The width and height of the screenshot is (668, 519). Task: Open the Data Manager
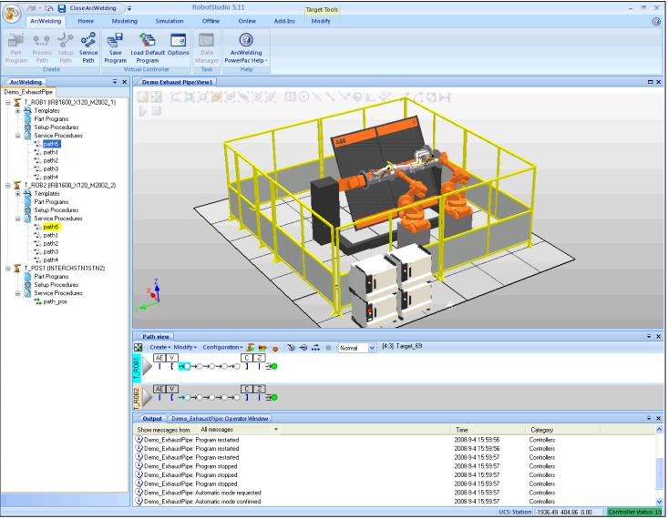[207, 47]
